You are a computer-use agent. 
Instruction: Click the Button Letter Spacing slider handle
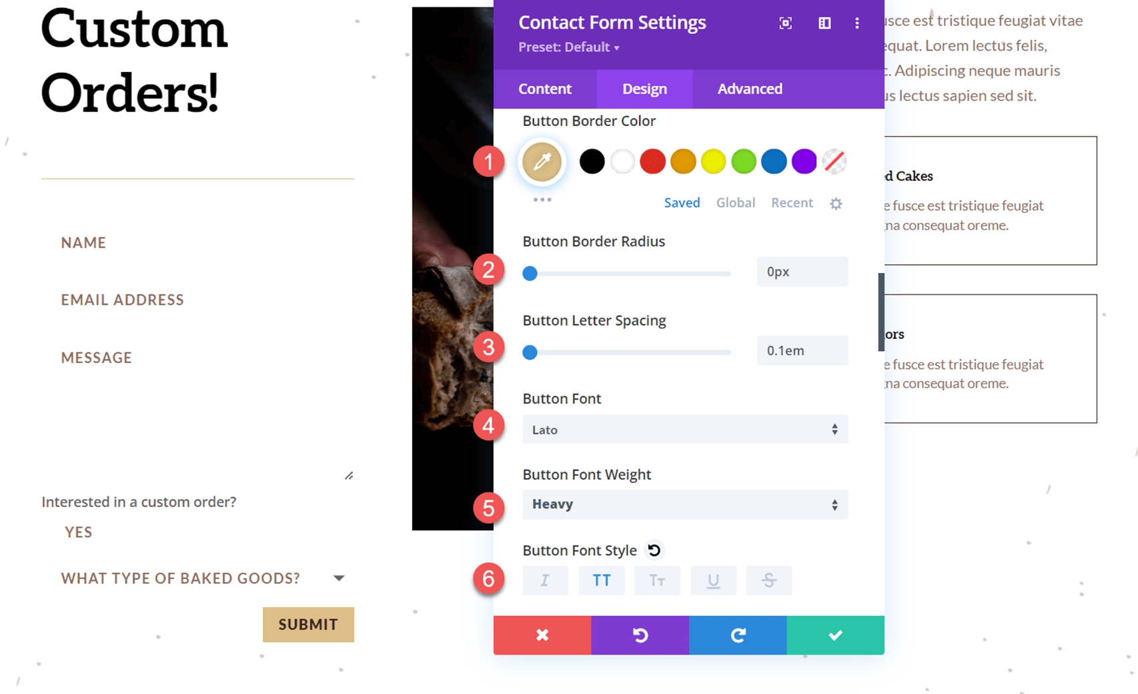point(530,352)
